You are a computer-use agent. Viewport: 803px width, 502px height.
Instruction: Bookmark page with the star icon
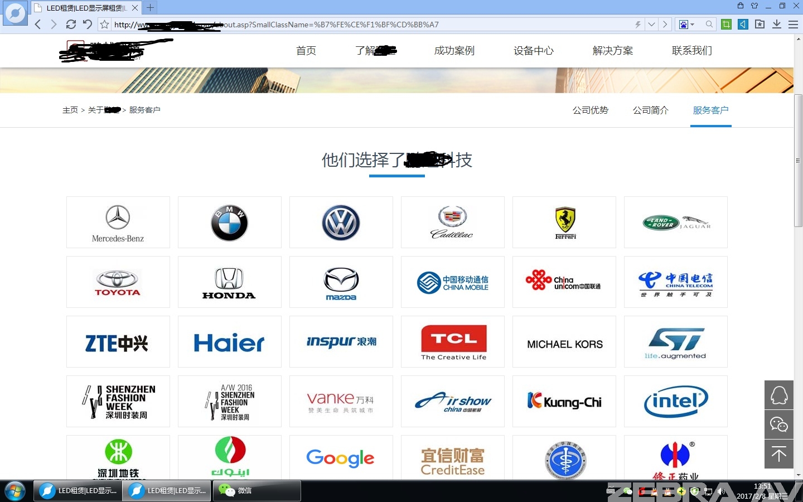tap(104, 24)
